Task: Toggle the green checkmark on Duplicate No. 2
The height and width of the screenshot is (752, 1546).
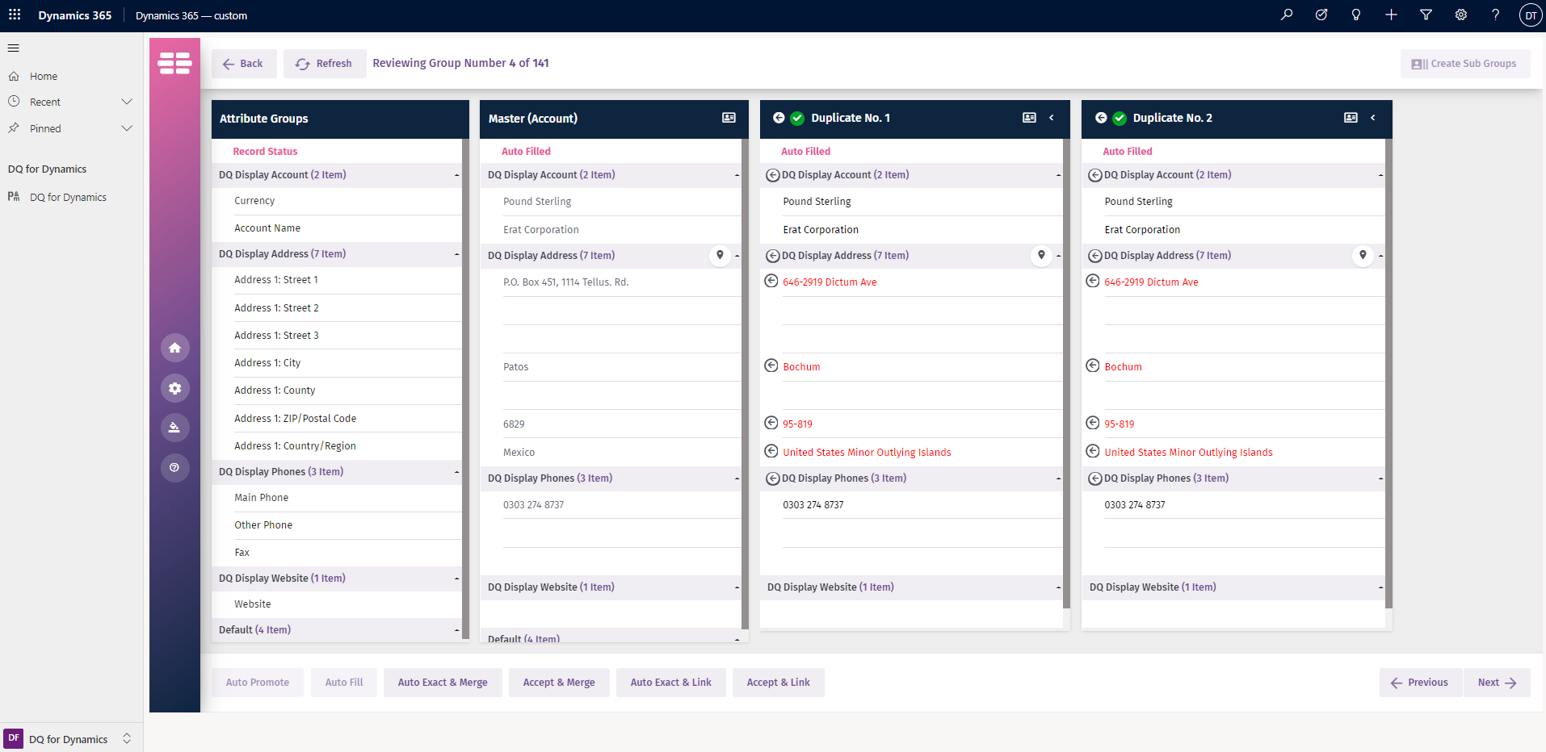Action: [1120, 119]
